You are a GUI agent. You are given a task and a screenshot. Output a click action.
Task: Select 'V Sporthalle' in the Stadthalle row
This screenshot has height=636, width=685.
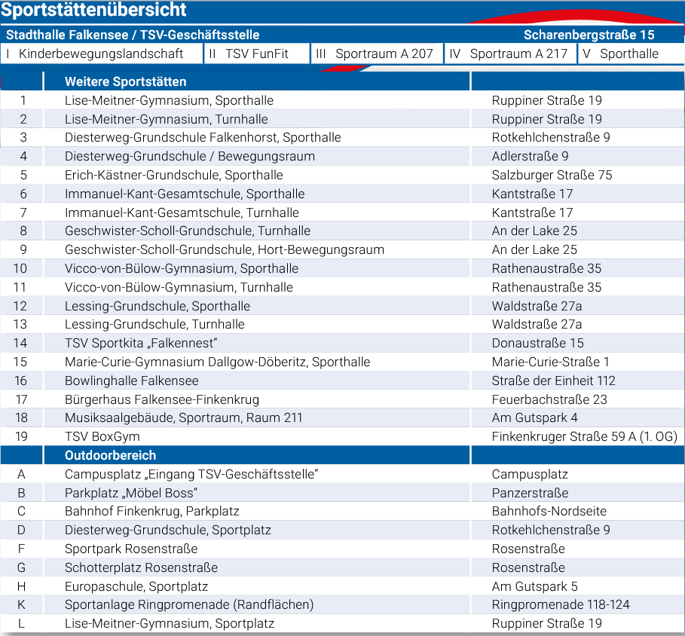631,54
